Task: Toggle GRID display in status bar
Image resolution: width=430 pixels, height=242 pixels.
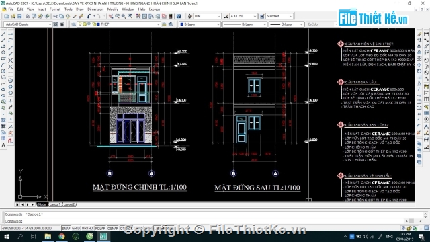Action: pyautogui.click(x=76, y=229)
